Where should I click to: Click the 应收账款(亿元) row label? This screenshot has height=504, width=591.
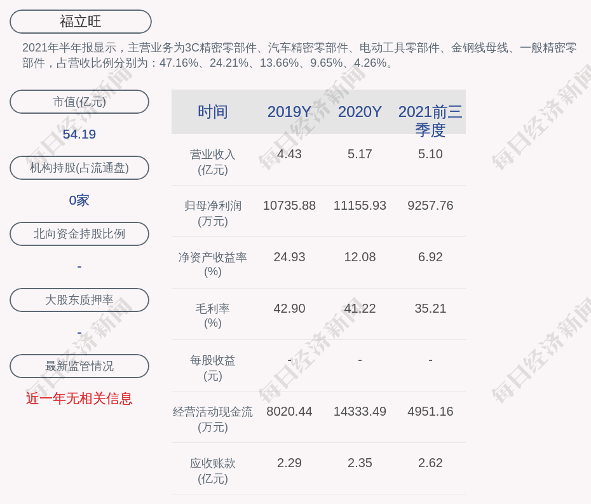click(x=213, y=471)
